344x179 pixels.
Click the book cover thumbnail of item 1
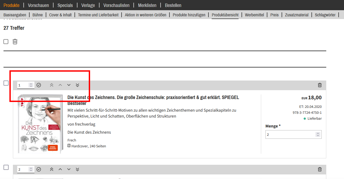(40, 124)
